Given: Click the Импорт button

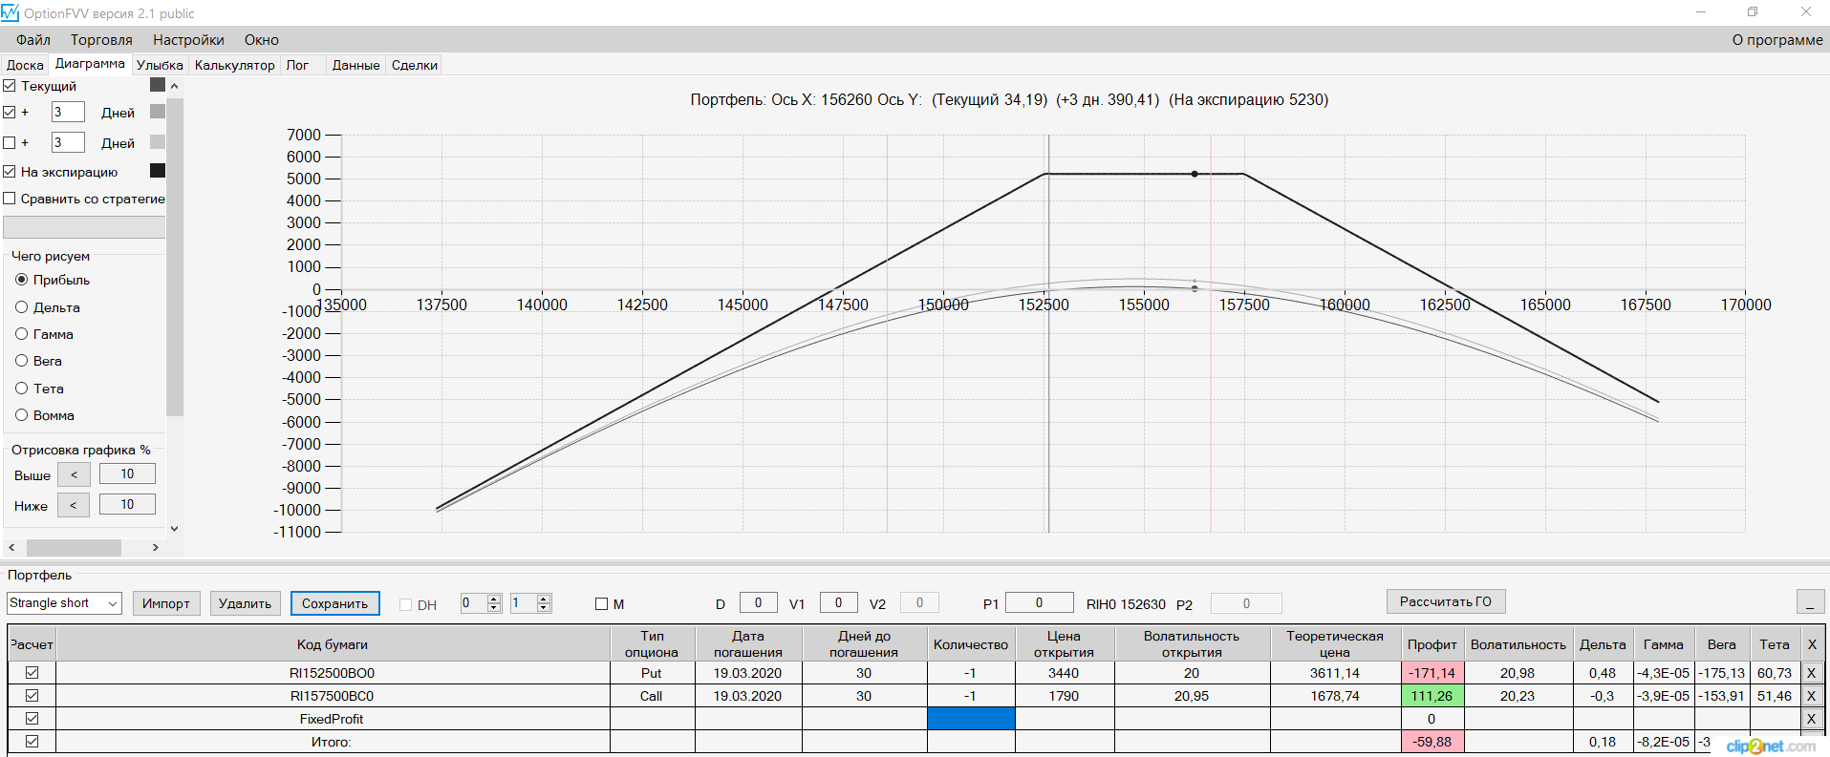Looking at the screenshot, I should coord(166,603).
